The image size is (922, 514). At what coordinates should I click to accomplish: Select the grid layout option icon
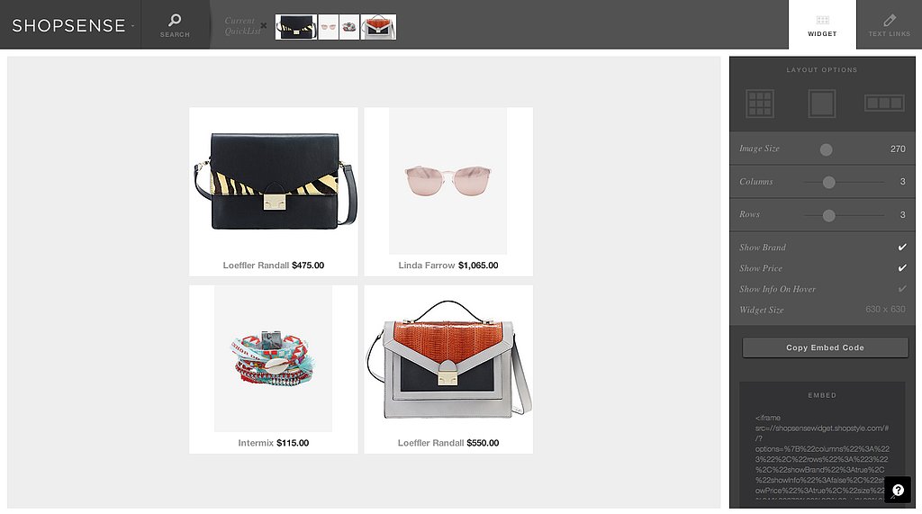760,104
